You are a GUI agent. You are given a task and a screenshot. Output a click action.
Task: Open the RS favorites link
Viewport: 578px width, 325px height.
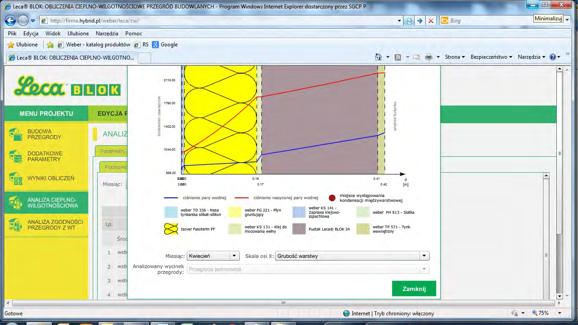tap(142, 45)
